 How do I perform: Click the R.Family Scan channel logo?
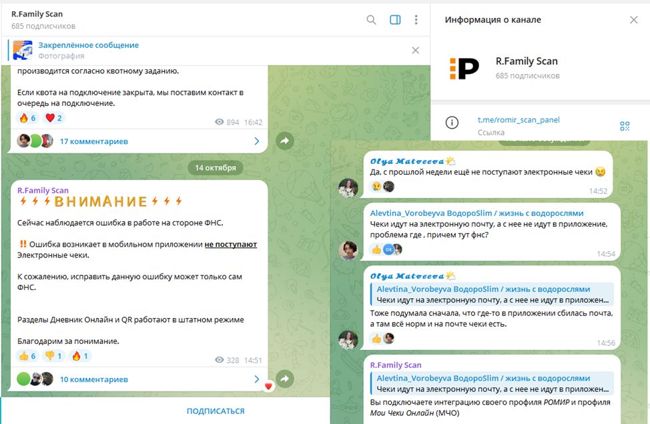(x=464, y=69)
